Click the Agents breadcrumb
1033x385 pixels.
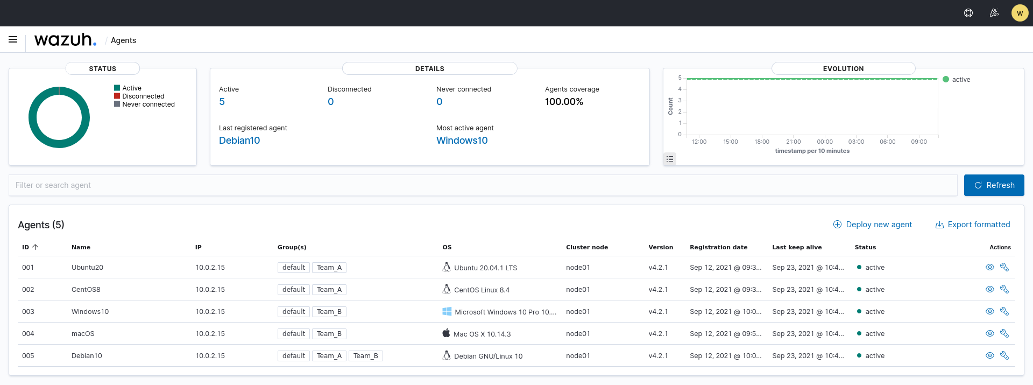(x=123, y=40)
